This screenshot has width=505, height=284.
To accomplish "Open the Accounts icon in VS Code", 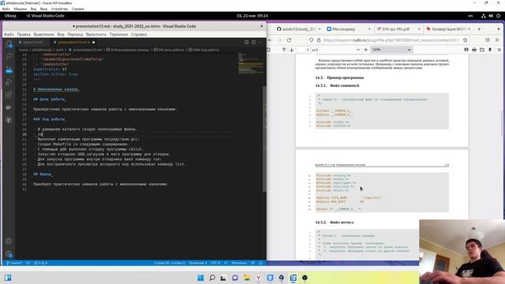I will 9,241.
